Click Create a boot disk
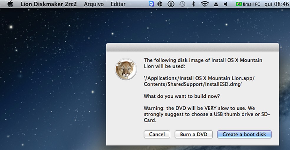 click(x=244, y=134)
